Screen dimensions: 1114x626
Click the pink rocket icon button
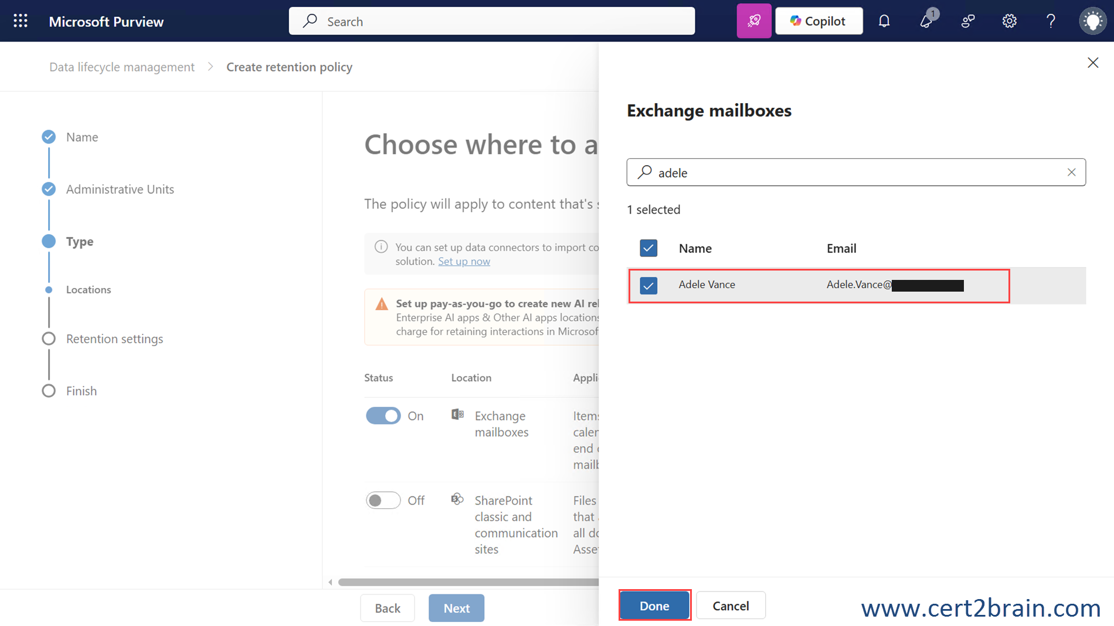pos(754,21)
